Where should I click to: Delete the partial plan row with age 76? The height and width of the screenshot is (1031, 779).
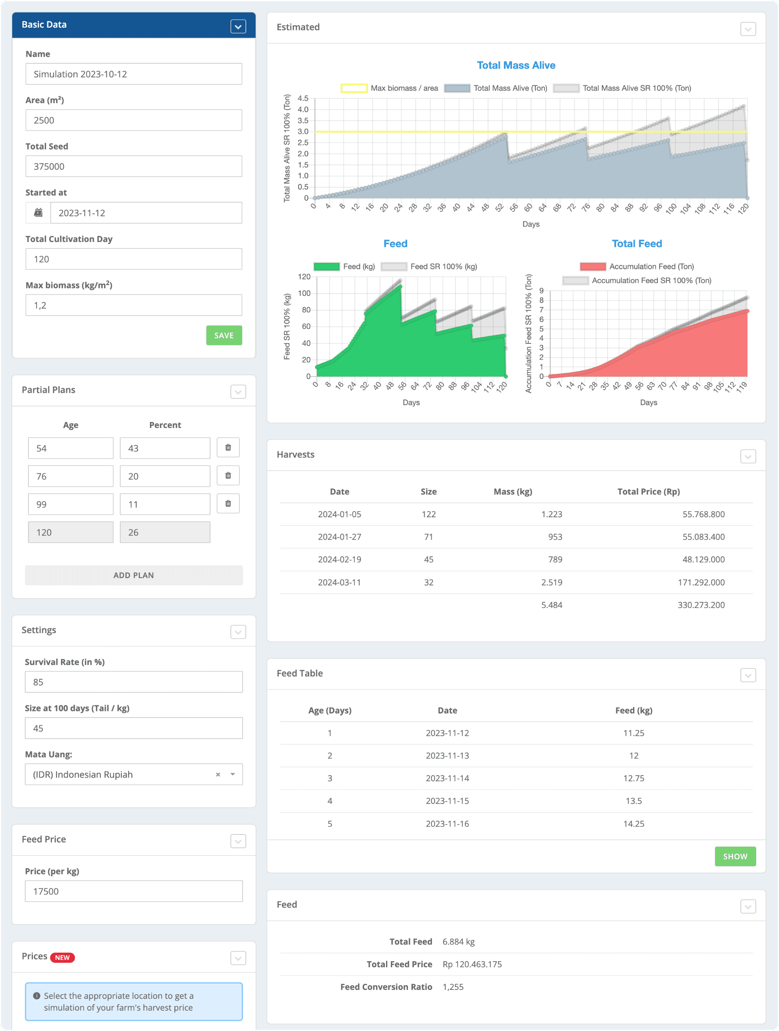click(228, 476)
